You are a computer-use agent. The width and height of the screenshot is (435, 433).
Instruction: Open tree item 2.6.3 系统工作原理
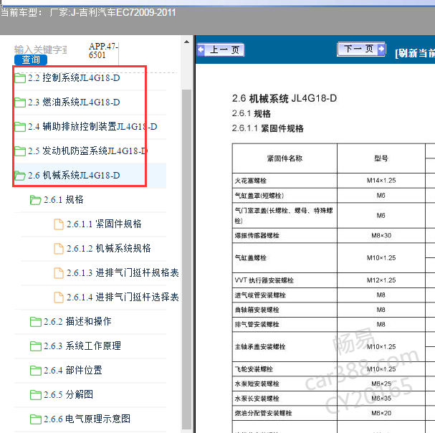point(82,346)
